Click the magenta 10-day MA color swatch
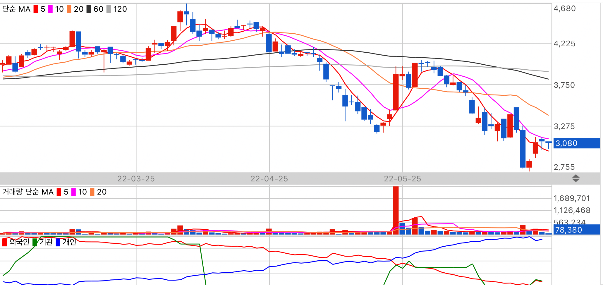The image size is (603, 287). 50,9
